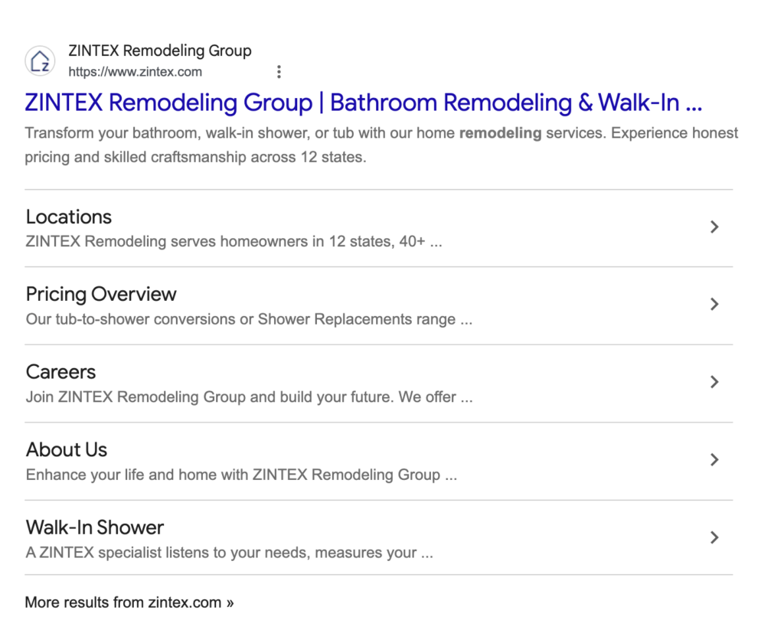
Task: Click More results from zintex.com
Action: [129, 602]
